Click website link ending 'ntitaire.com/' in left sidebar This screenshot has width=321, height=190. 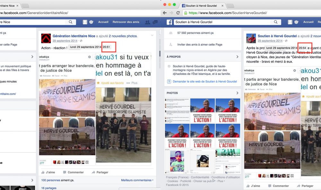pyautogui.click(x=8, y=94)
